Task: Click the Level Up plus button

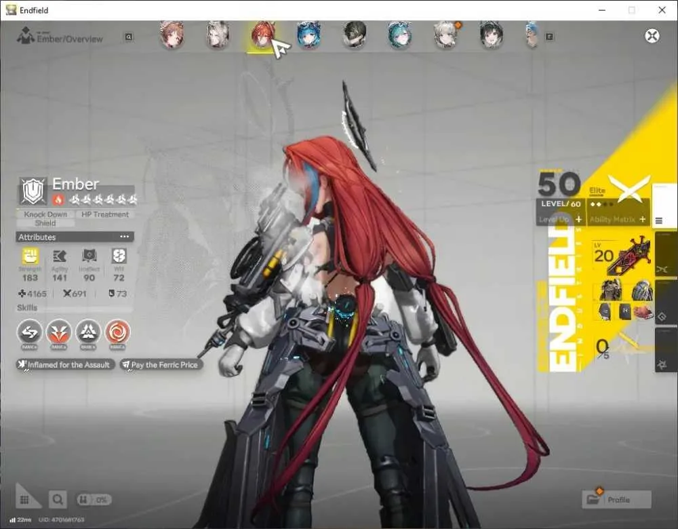Action: point(578,219)
